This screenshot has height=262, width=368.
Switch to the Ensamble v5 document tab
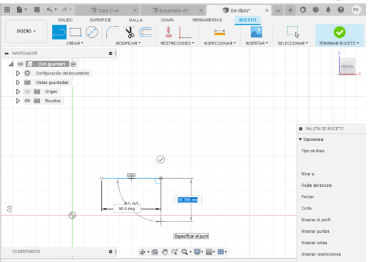click(173, 11)
